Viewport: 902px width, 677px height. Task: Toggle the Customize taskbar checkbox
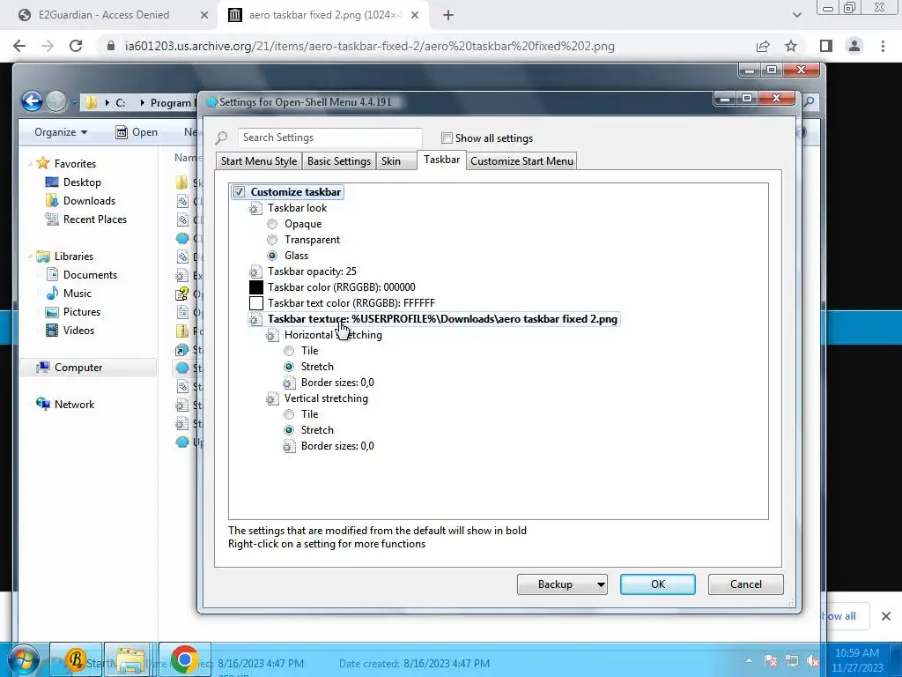pyautogui.click(x=239, y=192)
